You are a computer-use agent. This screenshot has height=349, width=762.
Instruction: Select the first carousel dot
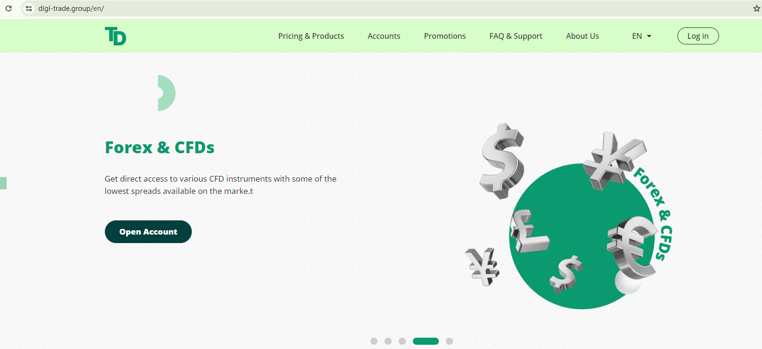374,341
